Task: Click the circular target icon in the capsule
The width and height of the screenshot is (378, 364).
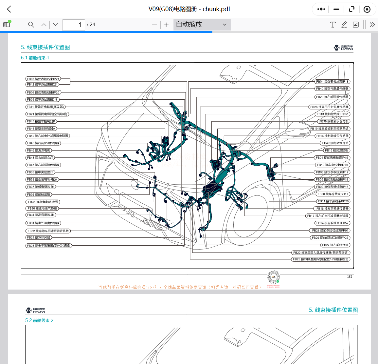Action: 367,9
